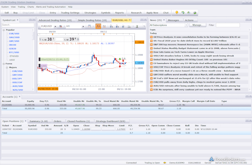Open the All Subscriptions dropdown
The width and height of the screenshot is (252, 165).
pos(186,25)
